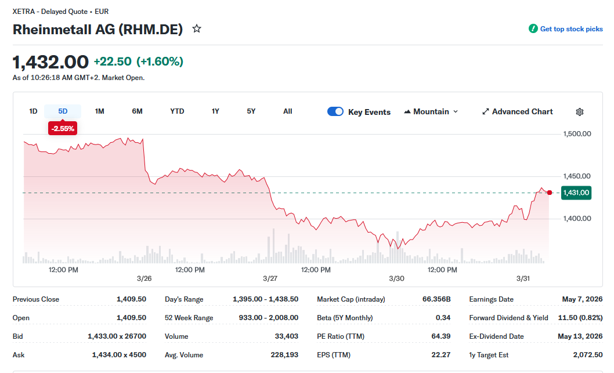Click the main price 1,432.00
The height and width of the screenshot is (373, 614).
(50, 62)
